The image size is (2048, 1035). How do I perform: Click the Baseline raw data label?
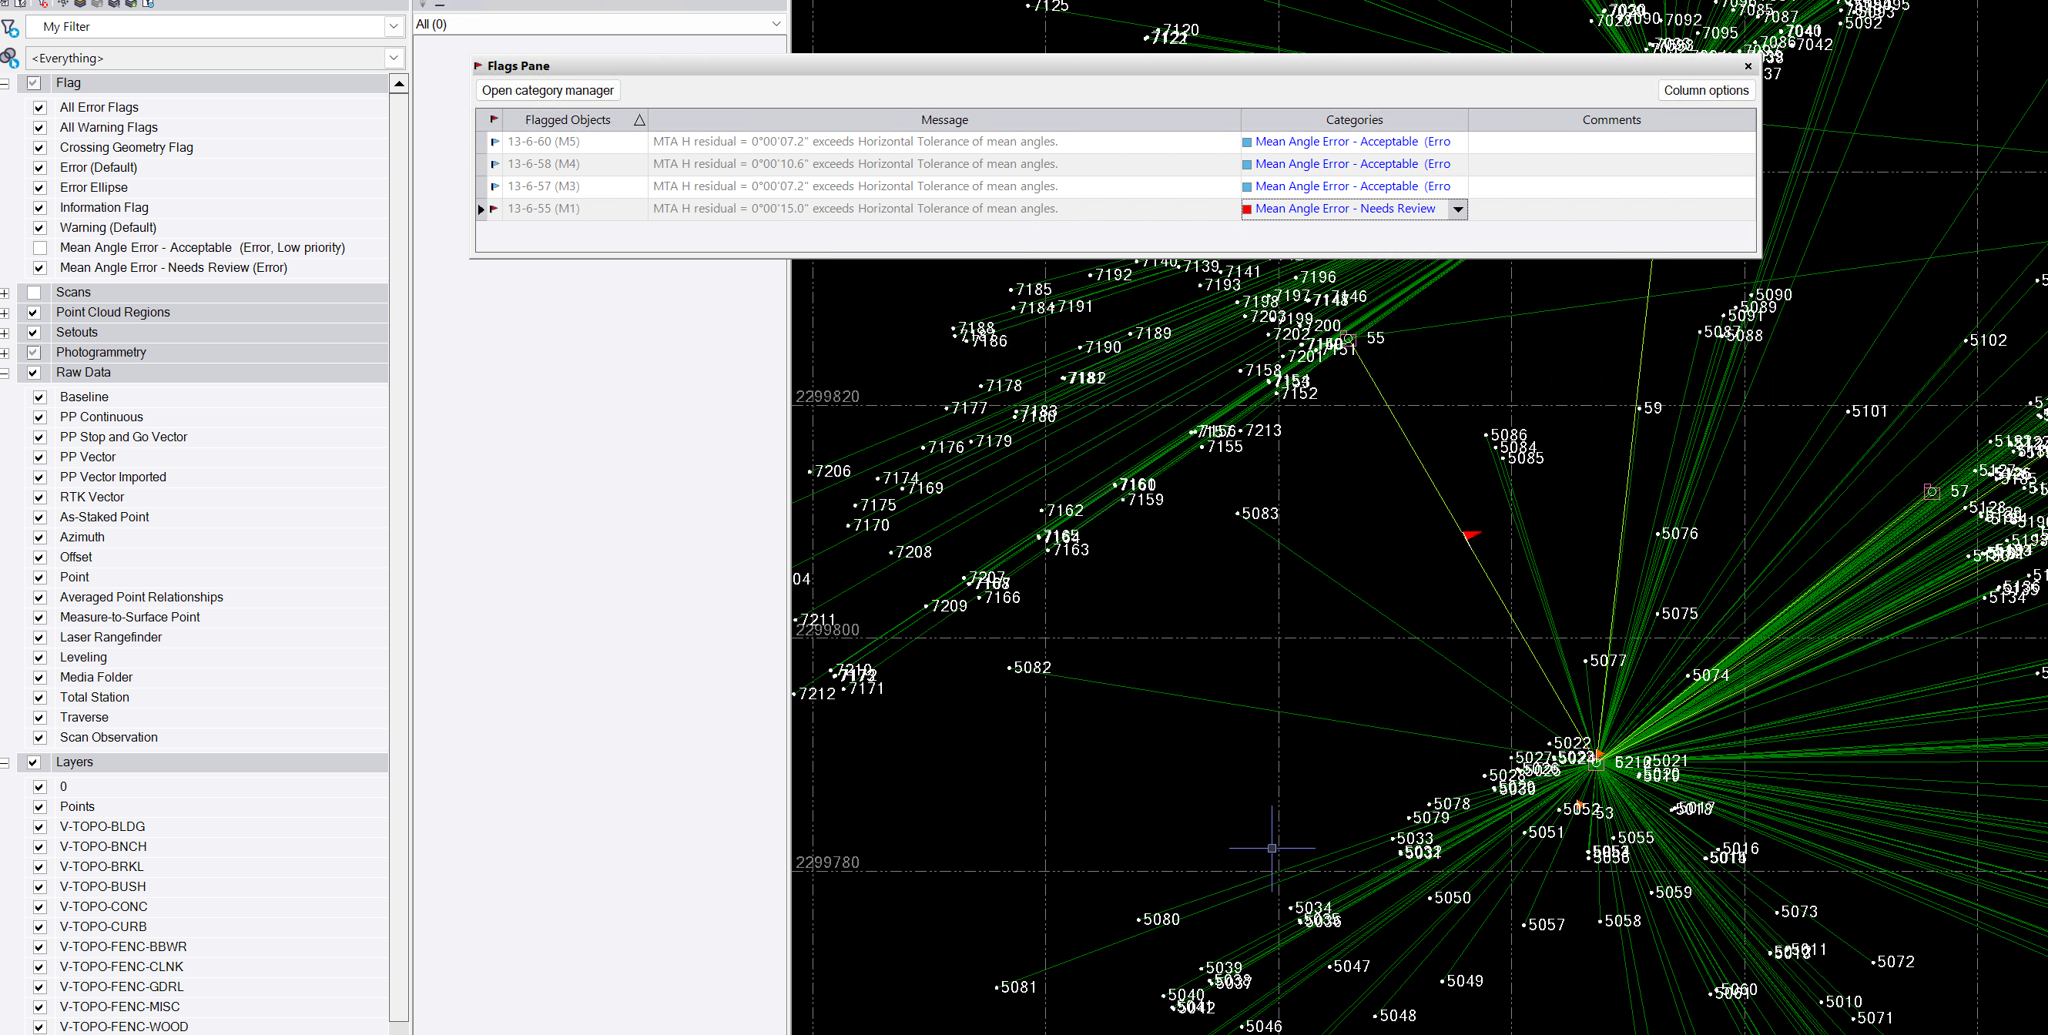coord(84,397)
